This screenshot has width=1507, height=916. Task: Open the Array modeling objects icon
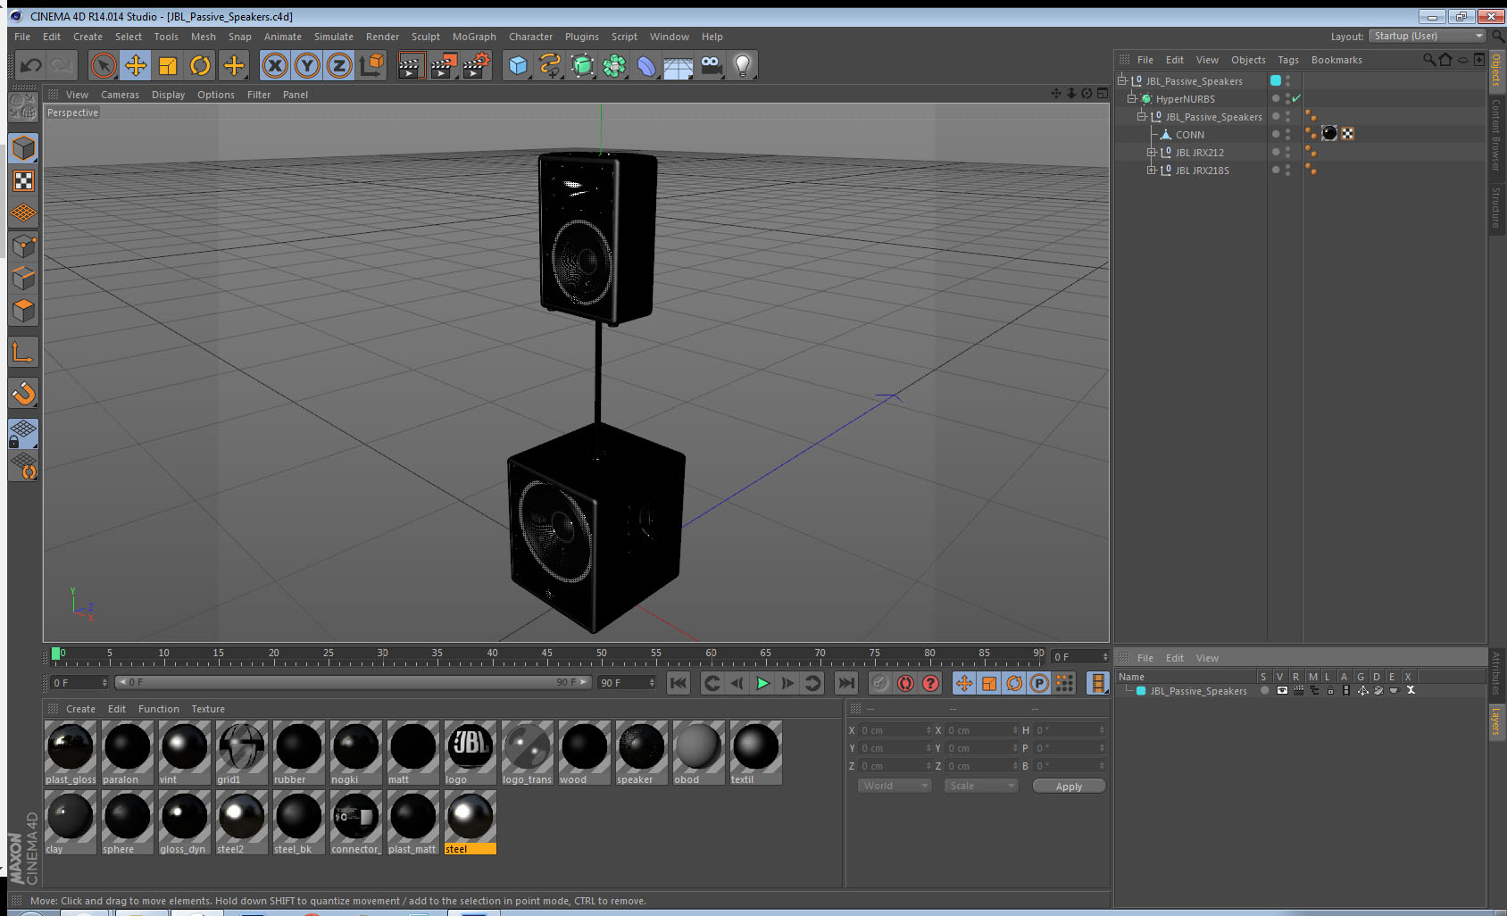pyautogui.click(x=614, y=65)
